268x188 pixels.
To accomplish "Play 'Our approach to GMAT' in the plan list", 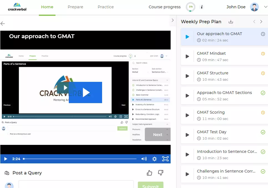I will (x=187, y=37).
